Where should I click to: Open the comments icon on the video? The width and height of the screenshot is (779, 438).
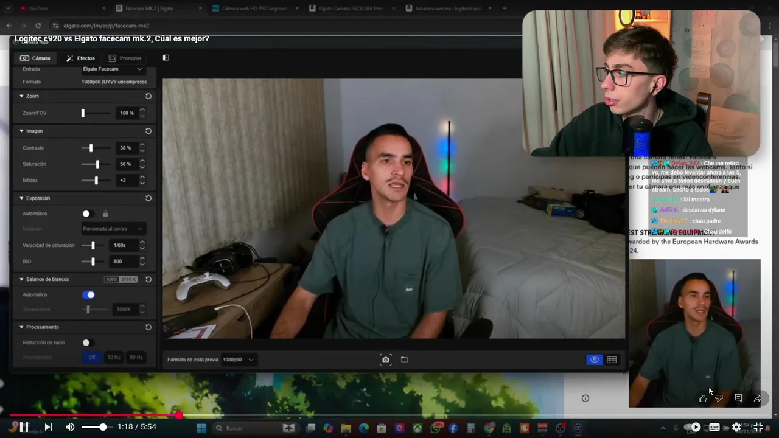point(738,398)
